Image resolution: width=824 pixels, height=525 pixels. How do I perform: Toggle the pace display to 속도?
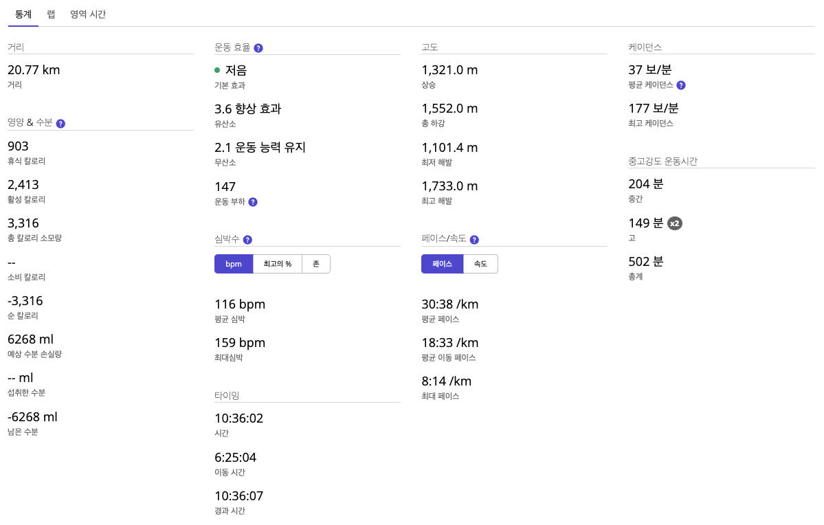[481, 263]
